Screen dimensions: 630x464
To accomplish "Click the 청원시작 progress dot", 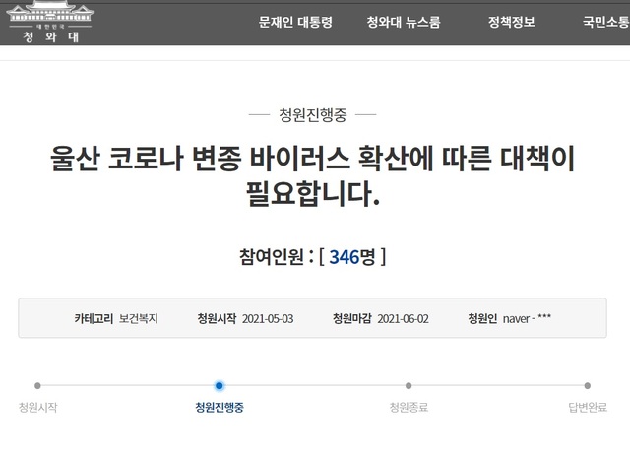I will coord(37,385).
